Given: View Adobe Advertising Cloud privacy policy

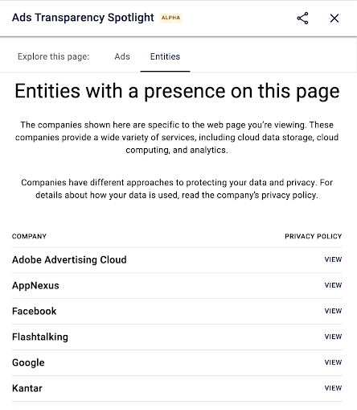Looking at the screenshot, I should point(333,259).
